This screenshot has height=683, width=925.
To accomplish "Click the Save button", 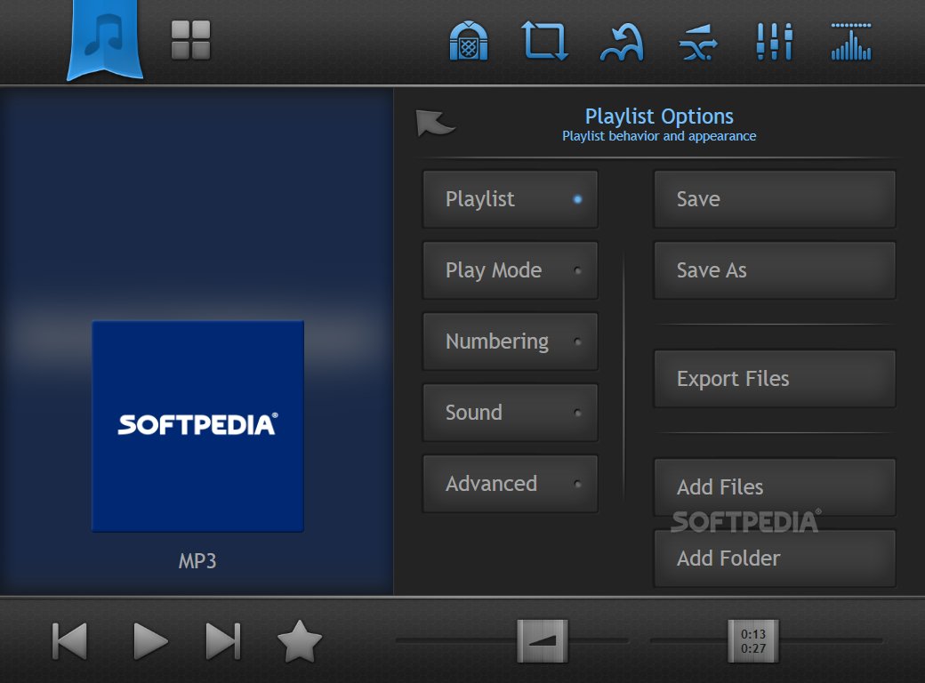I will click(x=775, y=199).
